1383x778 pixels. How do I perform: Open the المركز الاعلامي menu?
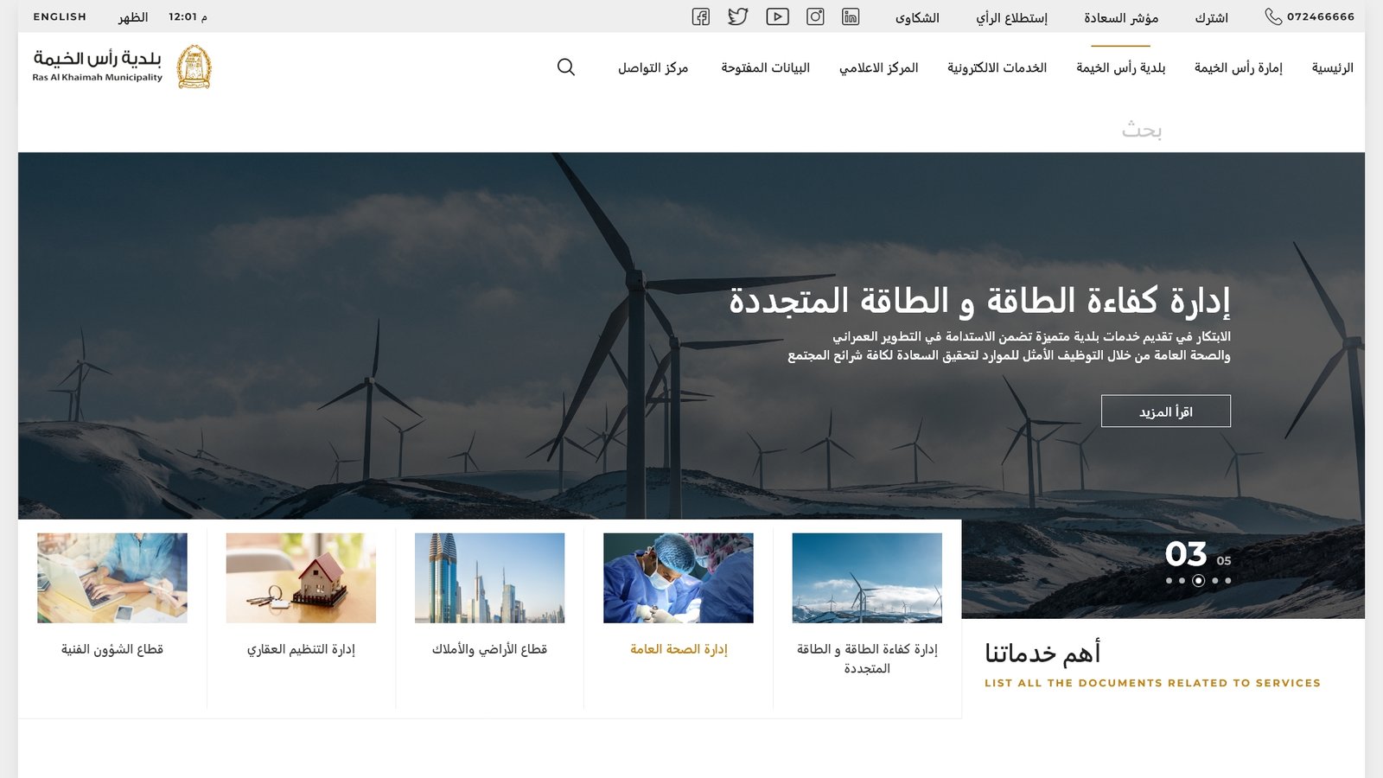point(878,67)
